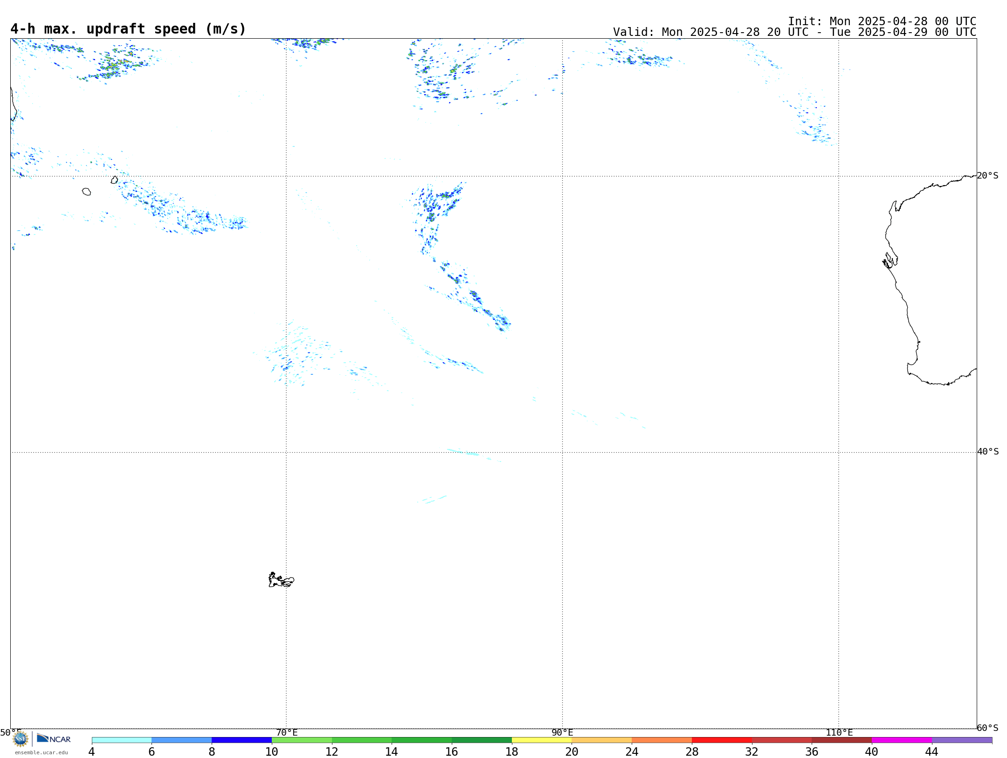Screen dimensions: 1007x758
Task: Select the light blue 6–8 colorbar swatch
Action: tap(182, 740)
